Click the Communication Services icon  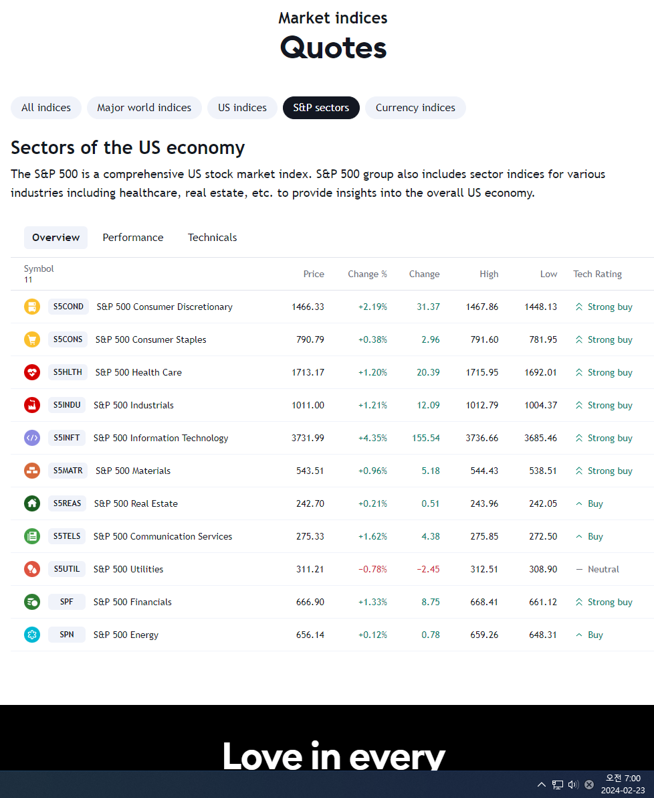coord(32,536)
